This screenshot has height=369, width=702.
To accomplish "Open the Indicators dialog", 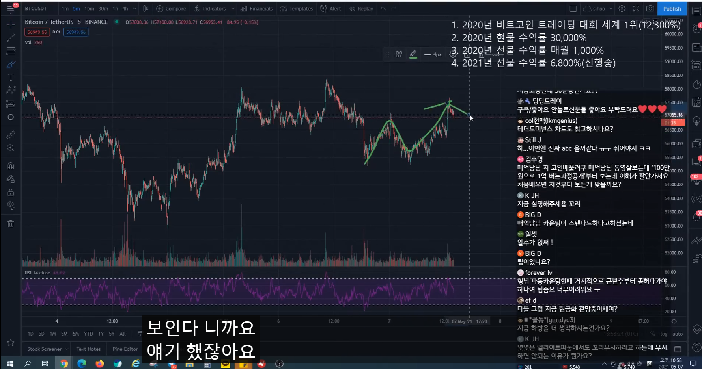I will click(210, 9).
